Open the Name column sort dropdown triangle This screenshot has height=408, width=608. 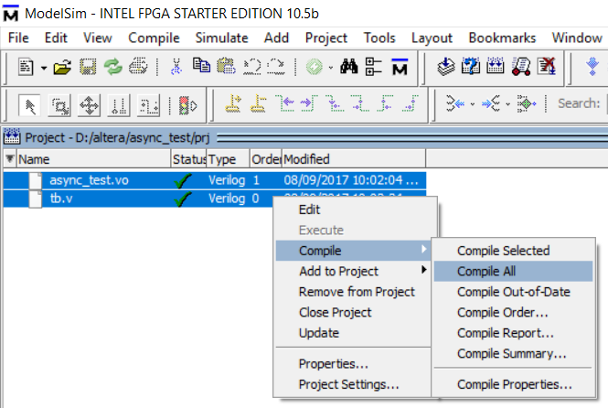pyautogui.click(x=10, y=159)
